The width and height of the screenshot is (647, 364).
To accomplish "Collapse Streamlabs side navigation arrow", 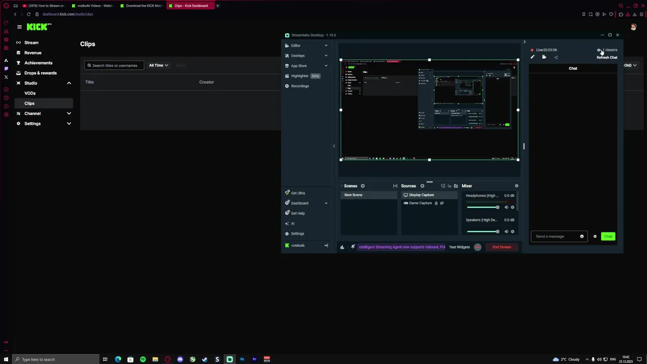I will [334, 146].
